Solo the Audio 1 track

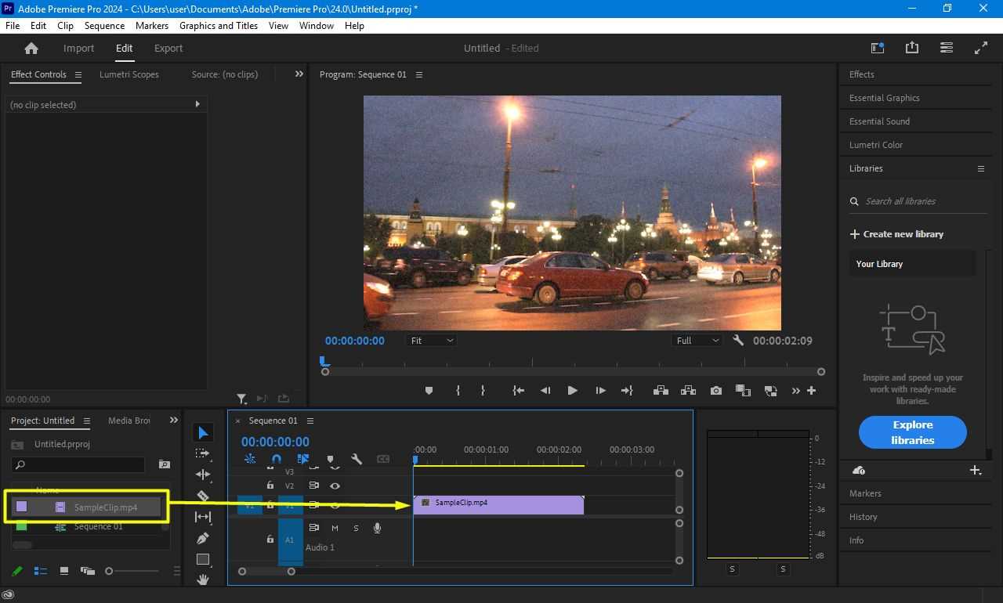click(x=356, y=528)
